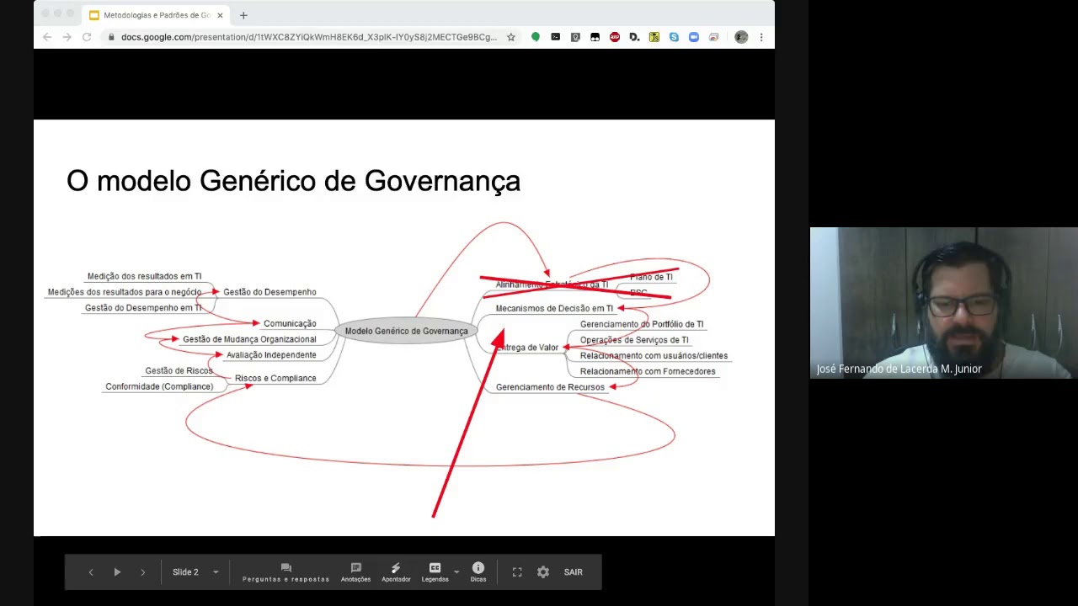Advance to the next slide arrow
The width and height of the screenshot is (1078, 606).
[x=143, y=572]
